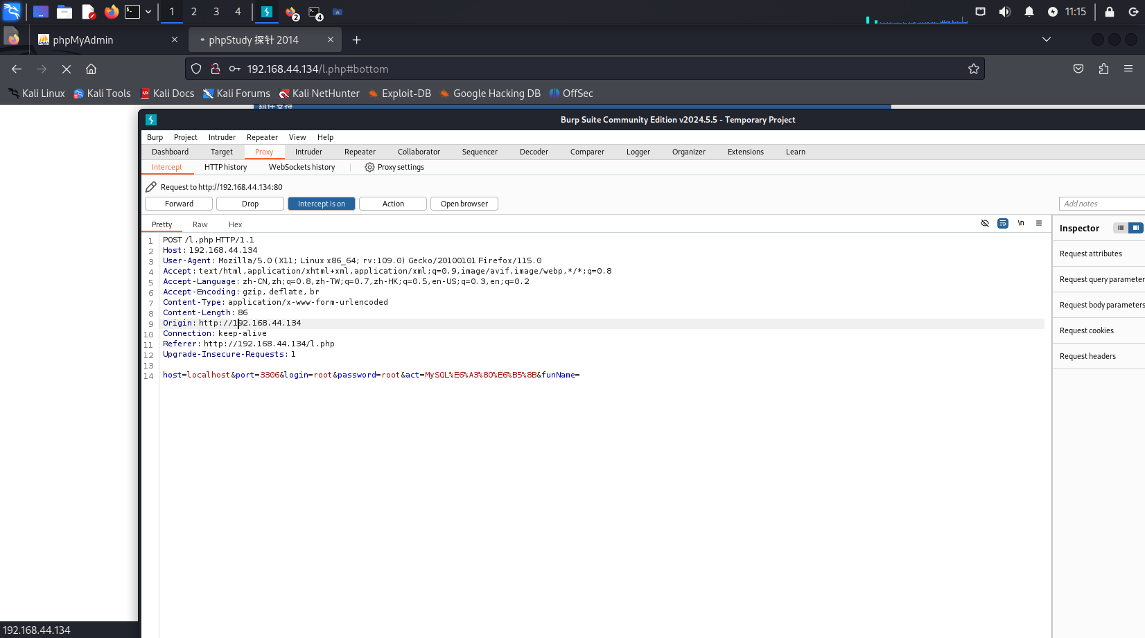The width and height of the screenshot is (1145, 638).
Task: Toggle line wrapping in the editor
Action: coord(1002,223)
